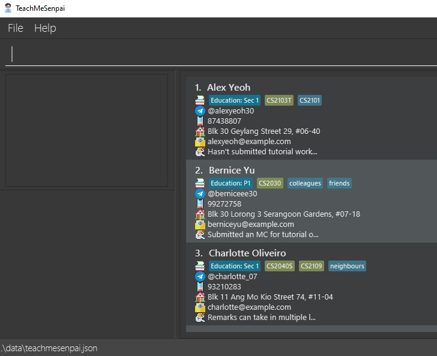Click the status bar path teachmesenpai.json
Image resolution: width=437 pixels, height=356 pixels.
pyautogui.click(x=49, y=348)
